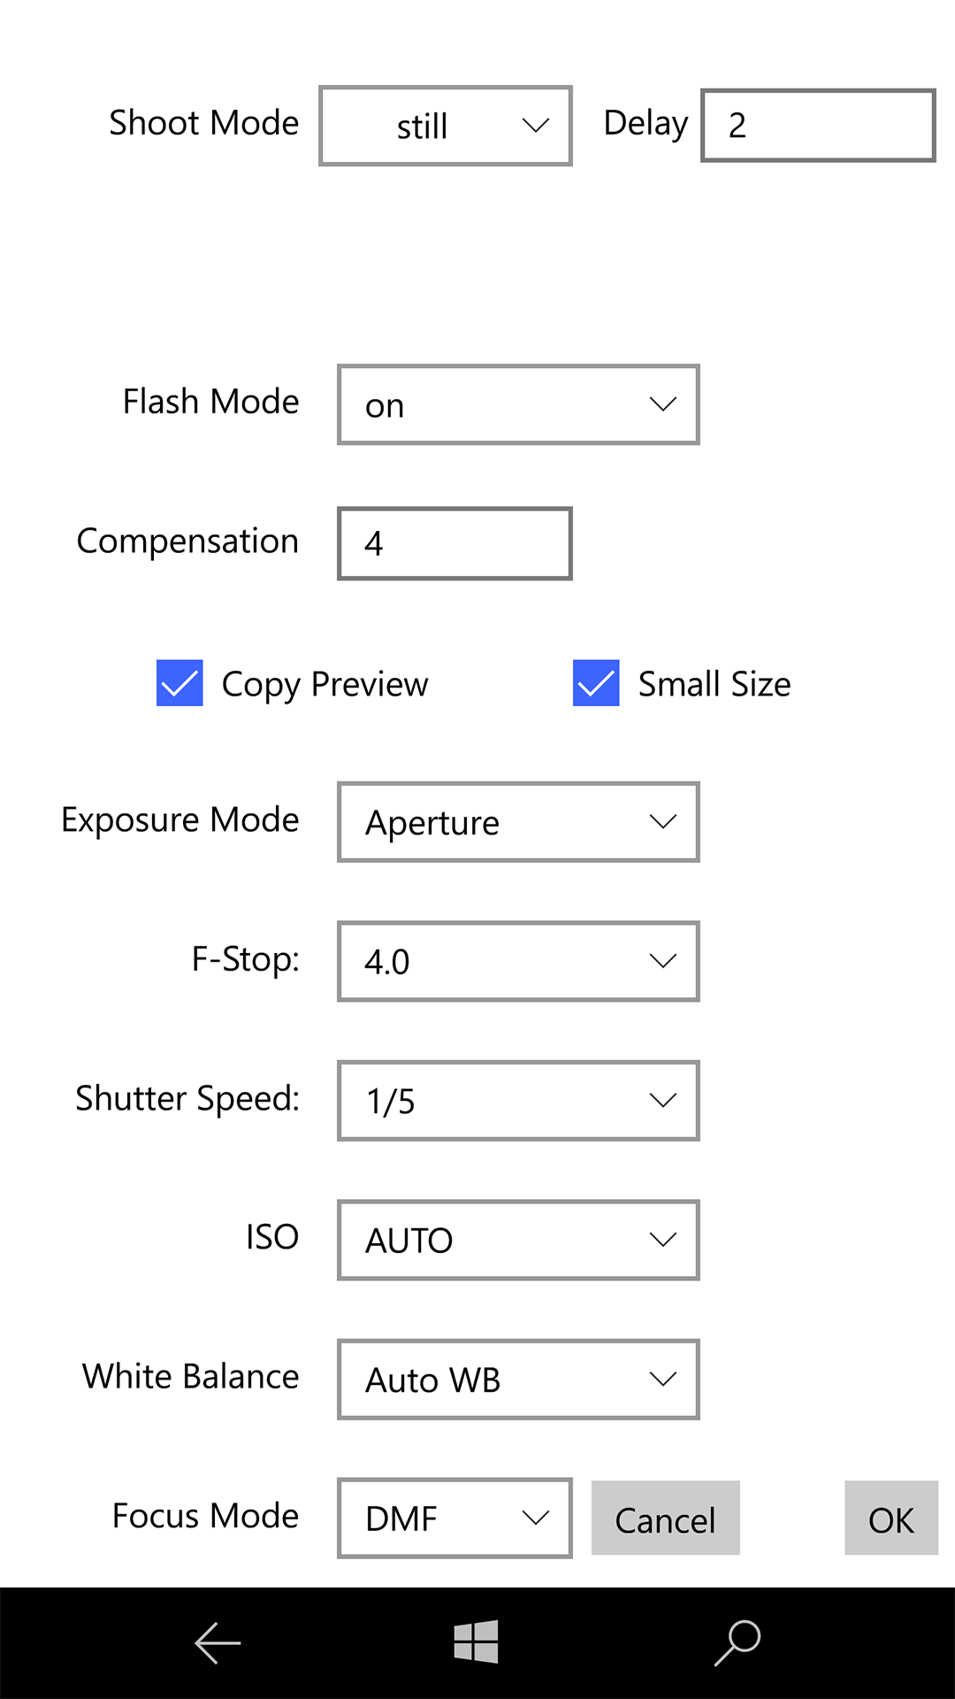The width and height of the screenshot is (955, 1699).
Task: Open the Exposure Mode dropdown
Action: 517,822
